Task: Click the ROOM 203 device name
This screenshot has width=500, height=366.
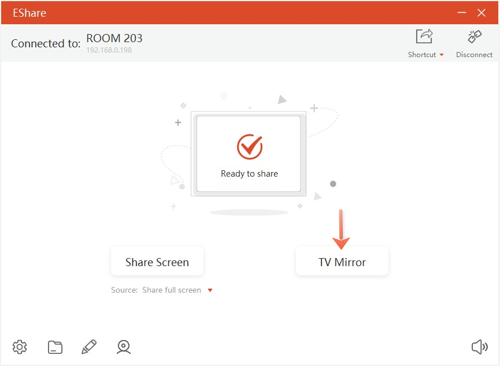Action: point(114,39)
